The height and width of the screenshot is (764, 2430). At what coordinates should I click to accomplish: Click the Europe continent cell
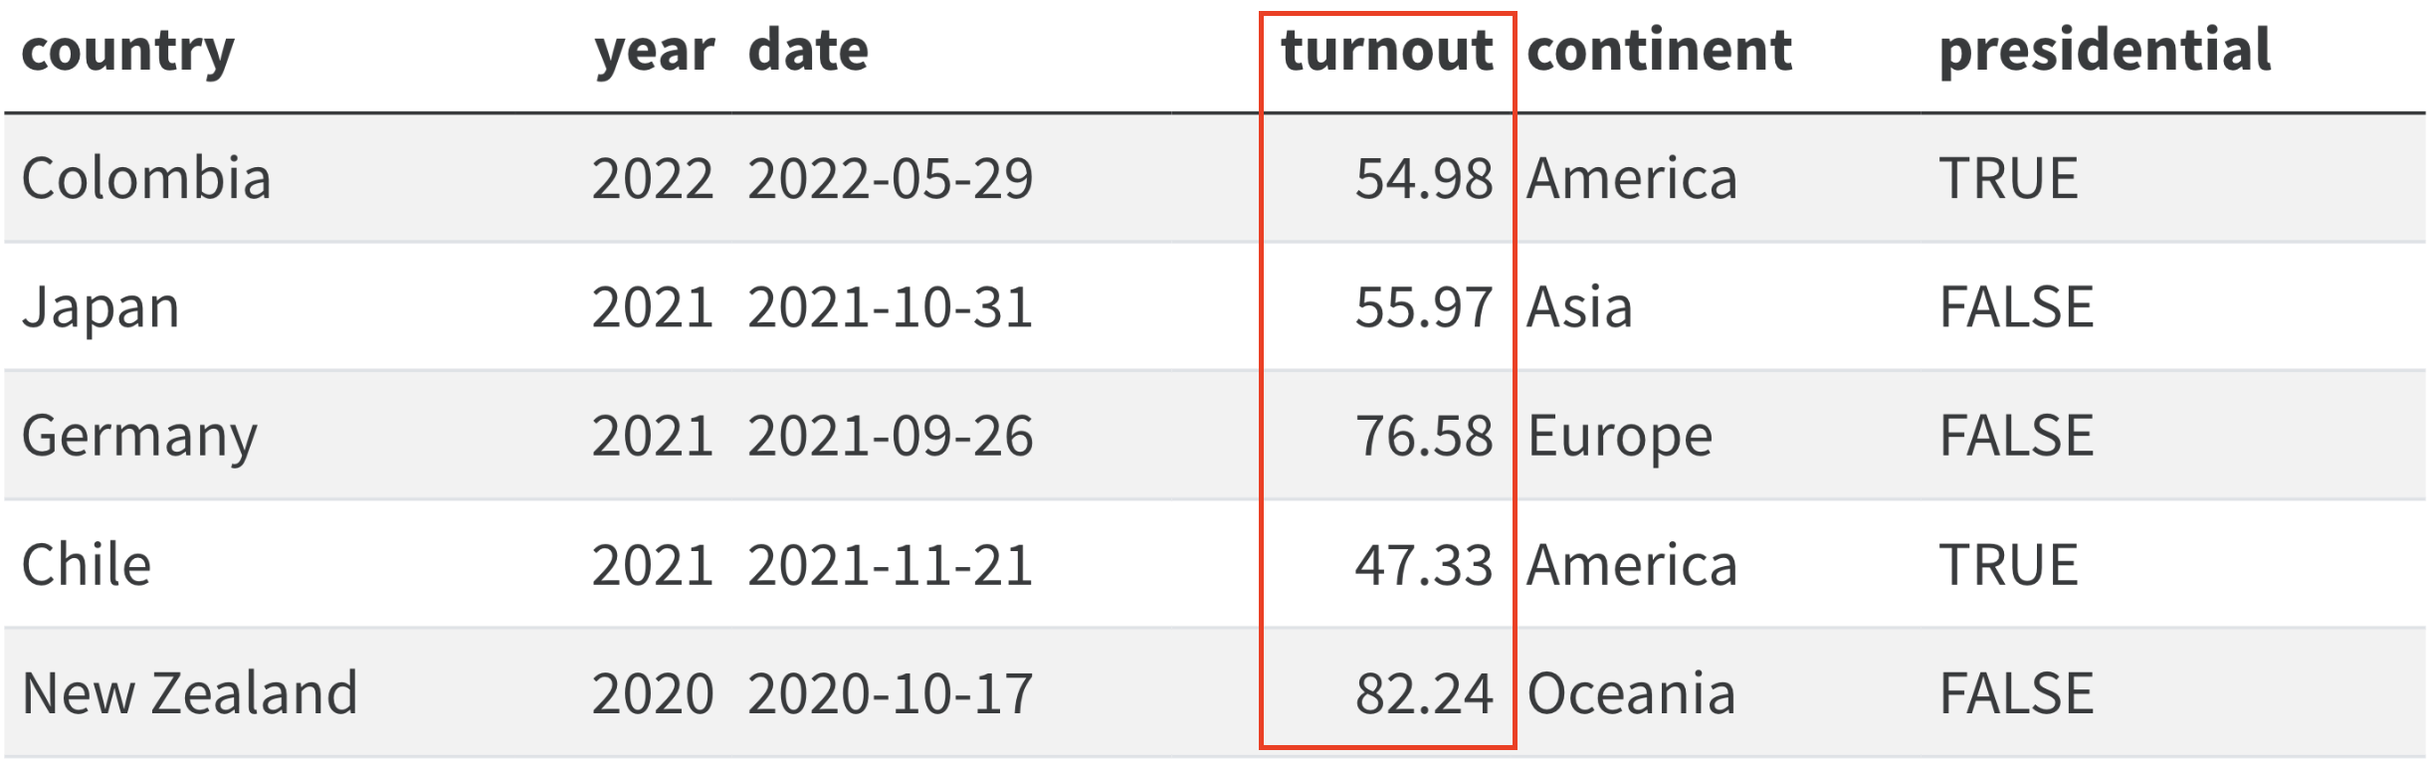click(1620, 438)
